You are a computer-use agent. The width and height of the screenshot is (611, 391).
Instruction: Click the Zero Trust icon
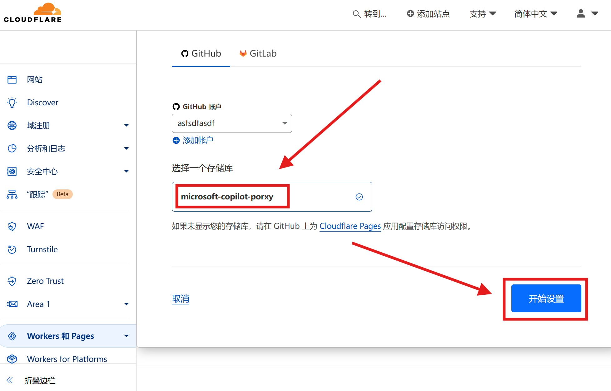point(12,281)
